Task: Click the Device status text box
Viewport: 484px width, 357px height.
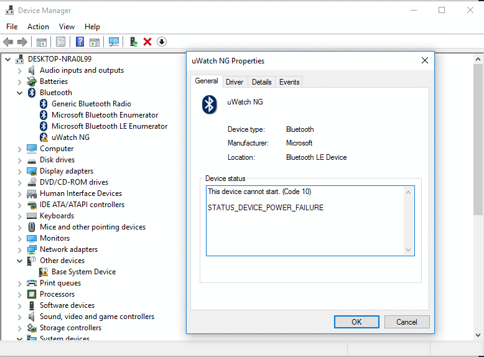Action: coord(310,221)
